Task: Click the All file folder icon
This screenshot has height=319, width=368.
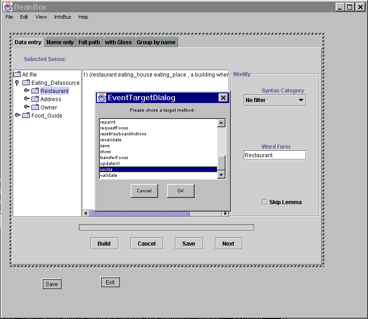Action: (x=17, y=75)
